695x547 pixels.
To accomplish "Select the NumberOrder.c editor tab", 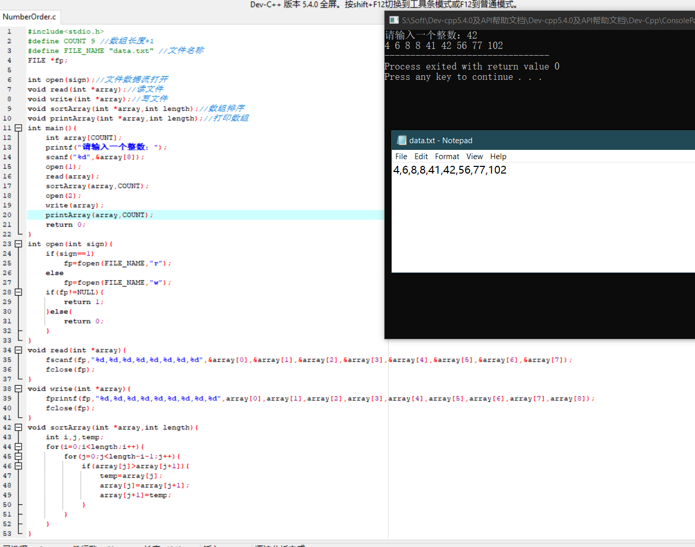I will click(29, 17).
